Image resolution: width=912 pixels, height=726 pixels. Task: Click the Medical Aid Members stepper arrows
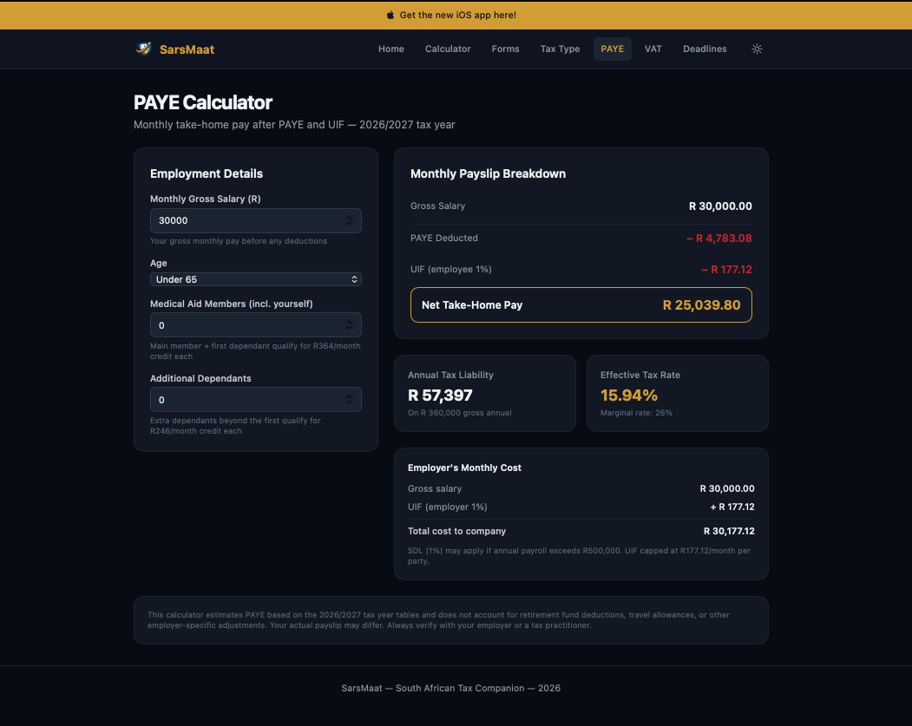pos(349,325)
